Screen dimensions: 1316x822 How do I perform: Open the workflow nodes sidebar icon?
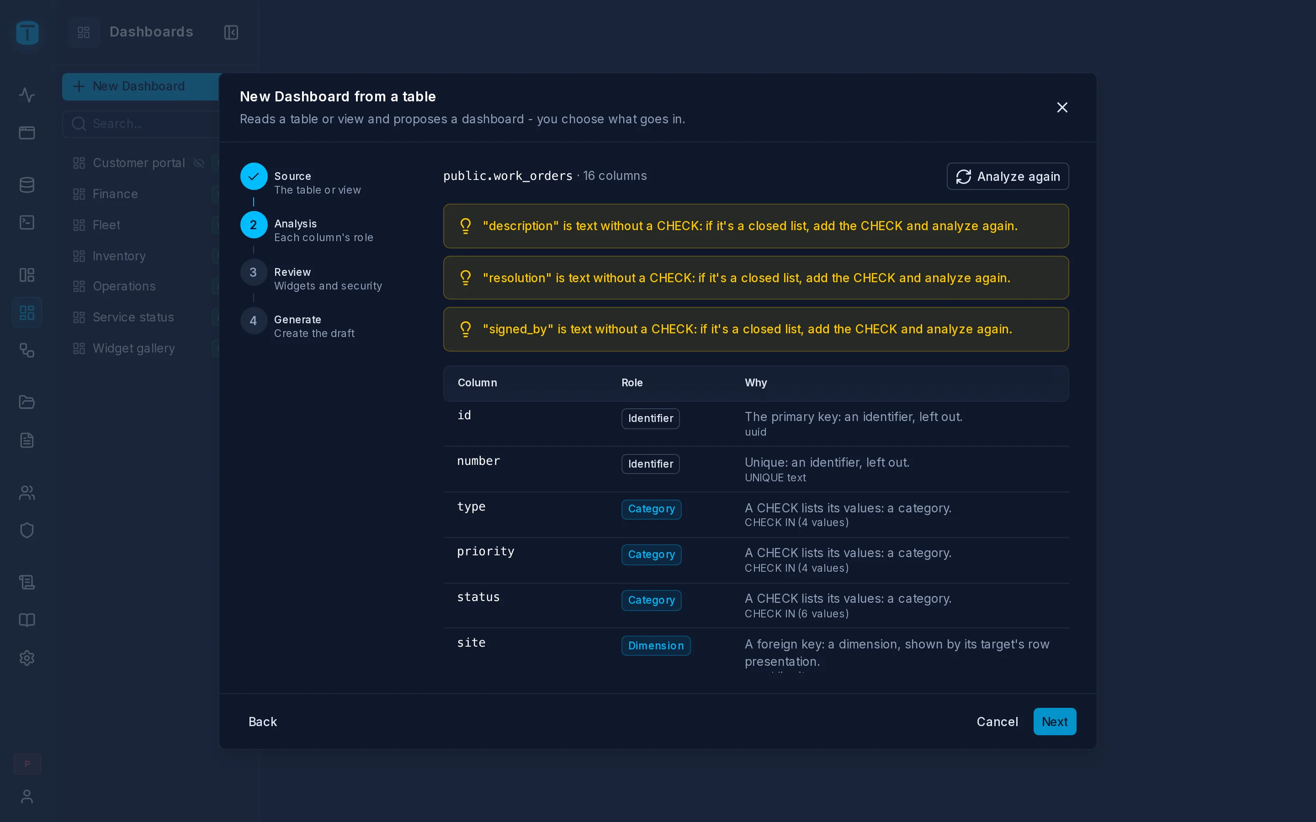click(27, 350)
